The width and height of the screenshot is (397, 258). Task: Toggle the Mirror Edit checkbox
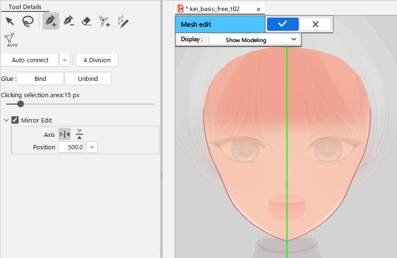15,120
